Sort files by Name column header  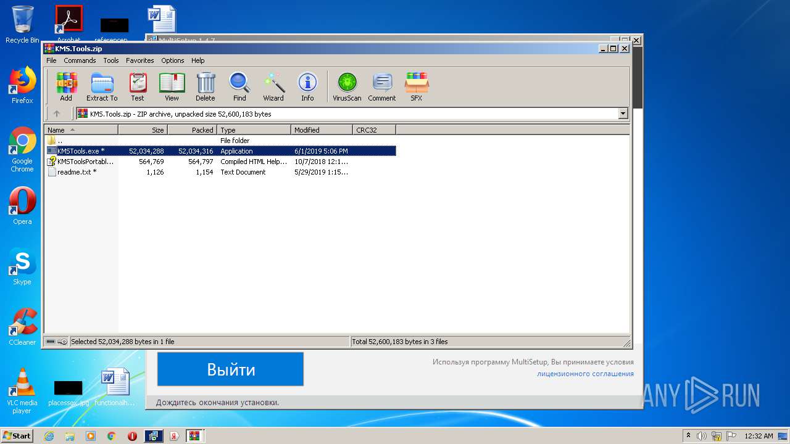(81, 130)
